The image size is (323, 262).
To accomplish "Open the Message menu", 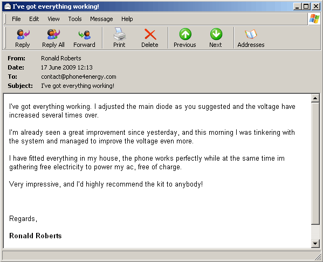I will (101, 19).
